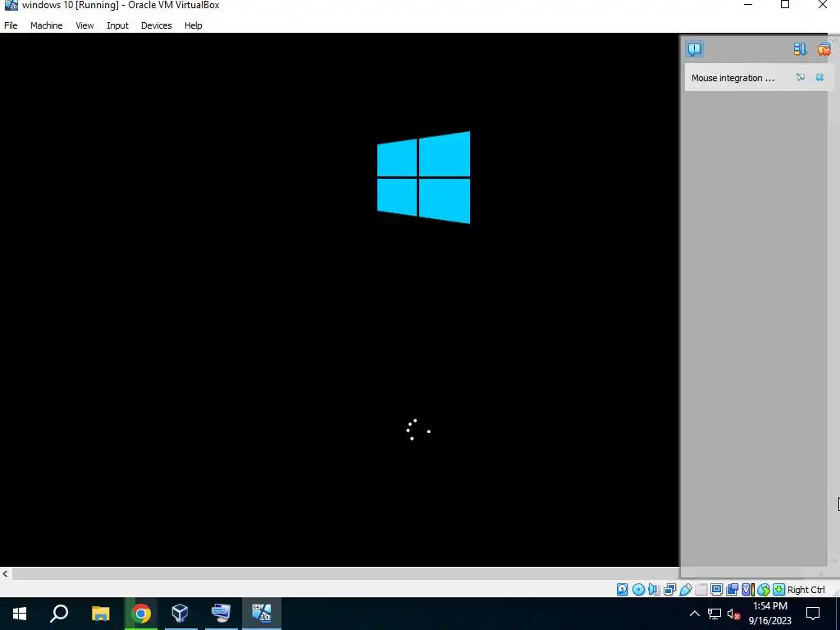Open the Windows Action Center
Screen dimensions: 840x630
click(813, 614)
